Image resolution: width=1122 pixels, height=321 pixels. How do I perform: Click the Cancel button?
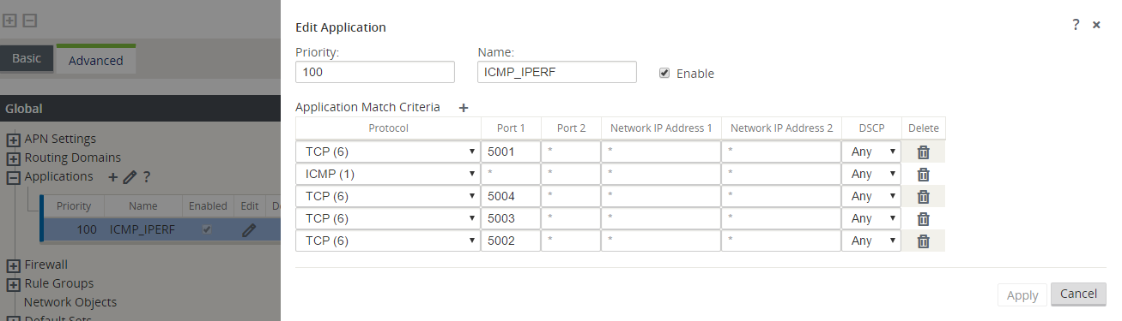coord(1078,294)
